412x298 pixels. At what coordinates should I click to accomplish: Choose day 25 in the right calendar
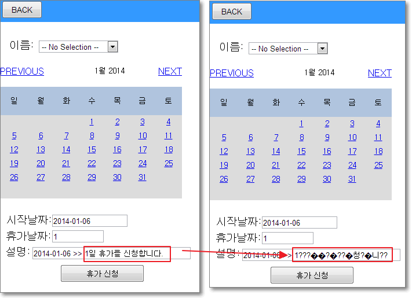pyautogui.click(x=378, y=165)
